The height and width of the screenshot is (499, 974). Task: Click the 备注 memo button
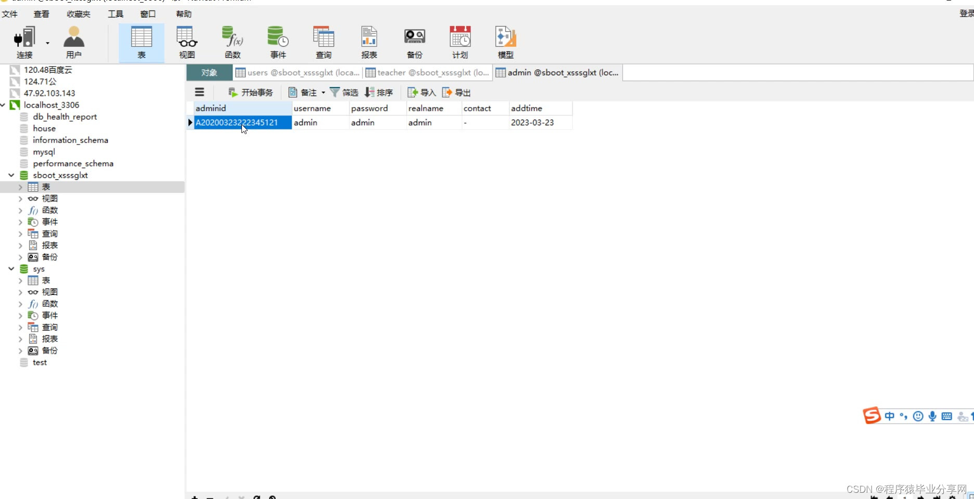tap(303, 93)
